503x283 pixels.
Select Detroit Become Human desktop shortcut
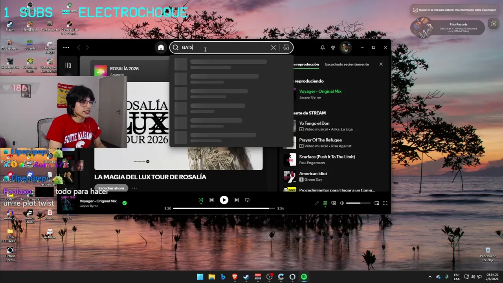pos(10,254)
